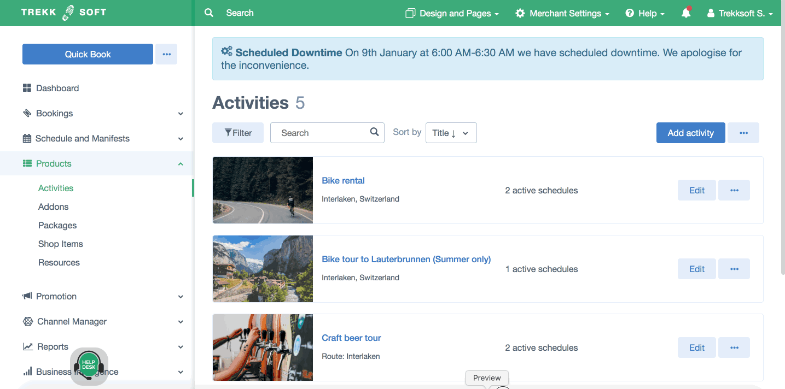
Task: Open the notifications bell
Action: pyautogui.click(x=686, y=13)
